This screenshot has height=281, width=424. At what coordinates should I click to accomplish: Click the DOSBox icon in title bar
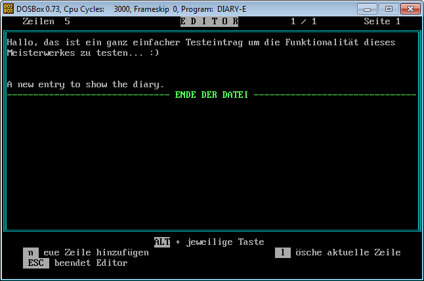pyautogui.click(x=9, y=9)
